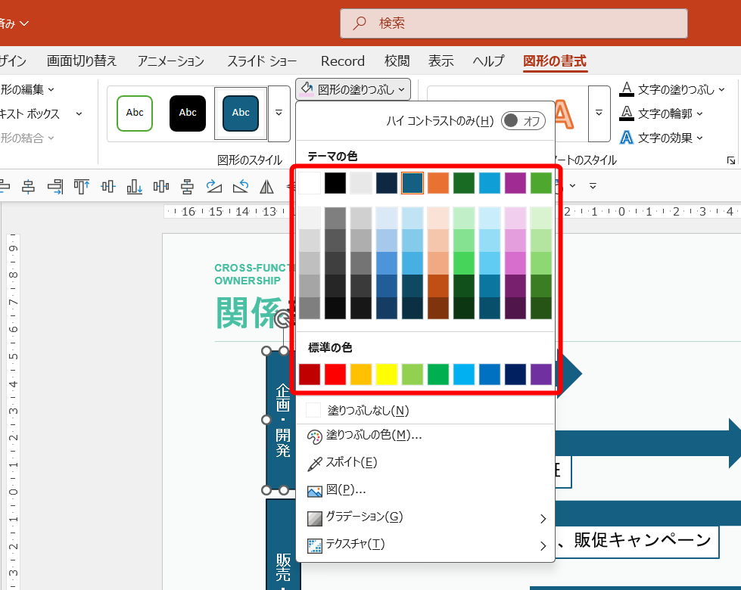Click the 販促キャンペーン text box on the slide

click(638, 541)
